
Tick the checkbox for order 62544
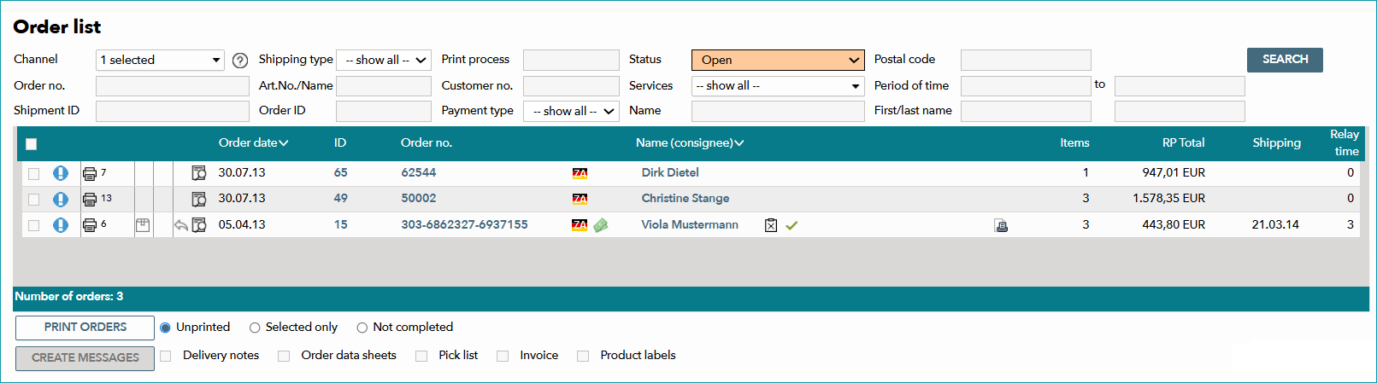pos(33,174)
